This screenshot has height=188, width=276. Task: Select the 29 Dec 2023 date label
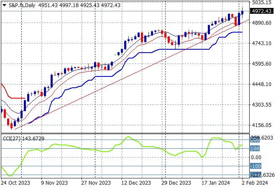[176, 183]
